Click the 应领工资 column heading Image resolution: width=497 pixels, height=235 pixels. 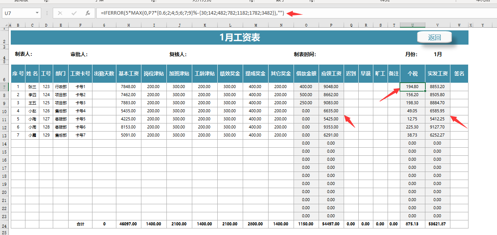(x=331, y=73)
